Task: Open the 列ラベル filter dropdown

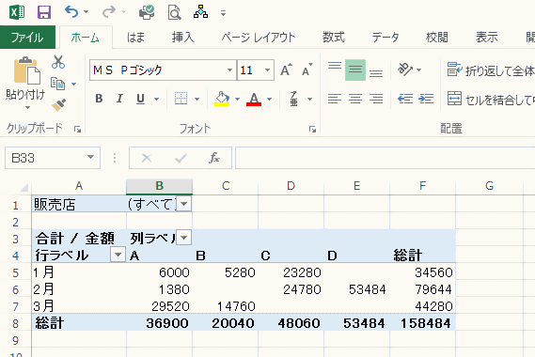Action: click(184, 238)
